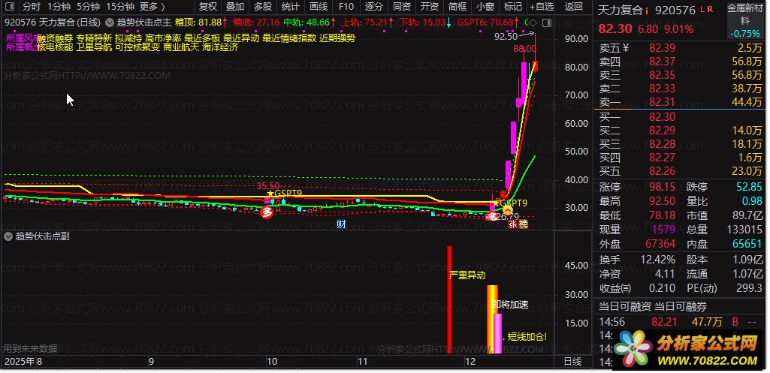The height and width of the screenshot is (373, 770).
Task: Click the 逐分 toolbar button
Action: click(374, 7)
